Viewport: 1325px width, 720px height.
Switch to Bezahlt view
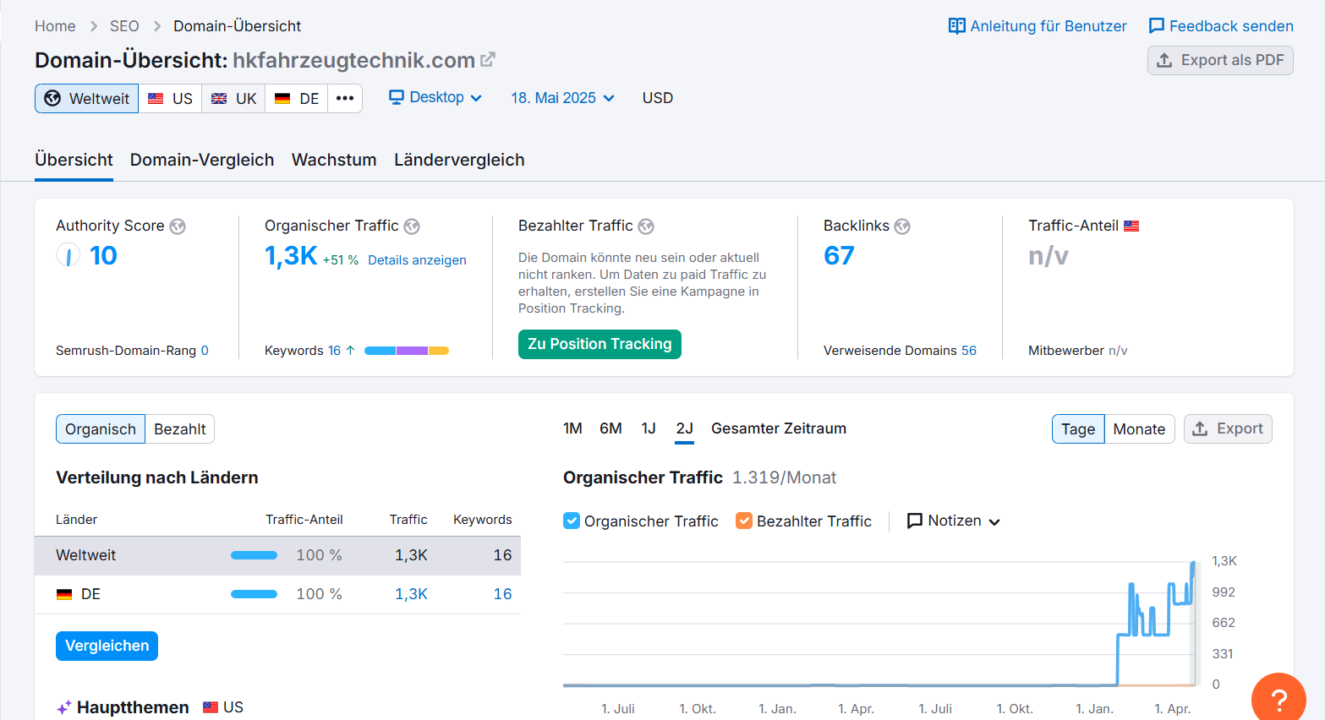click(x=179, y=429)
